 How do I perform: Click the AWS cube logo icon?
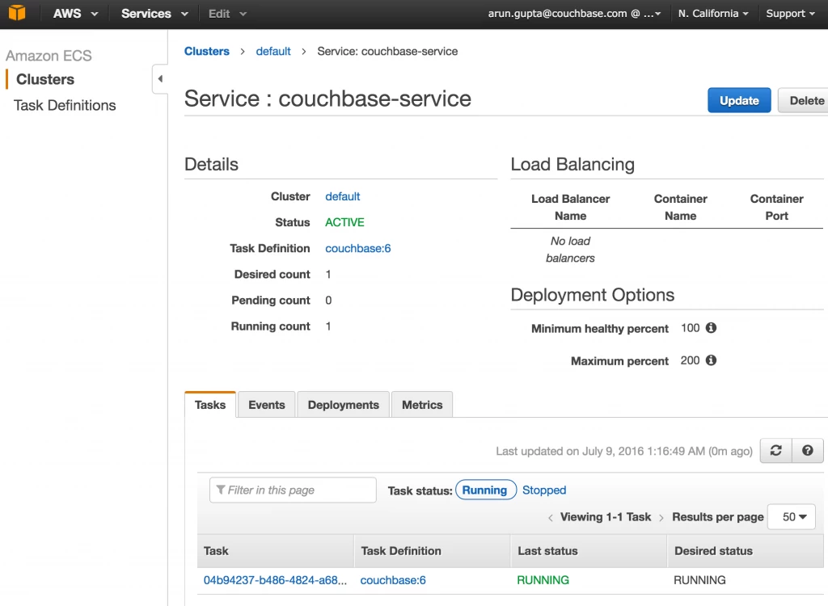click(x=17, y=13)
